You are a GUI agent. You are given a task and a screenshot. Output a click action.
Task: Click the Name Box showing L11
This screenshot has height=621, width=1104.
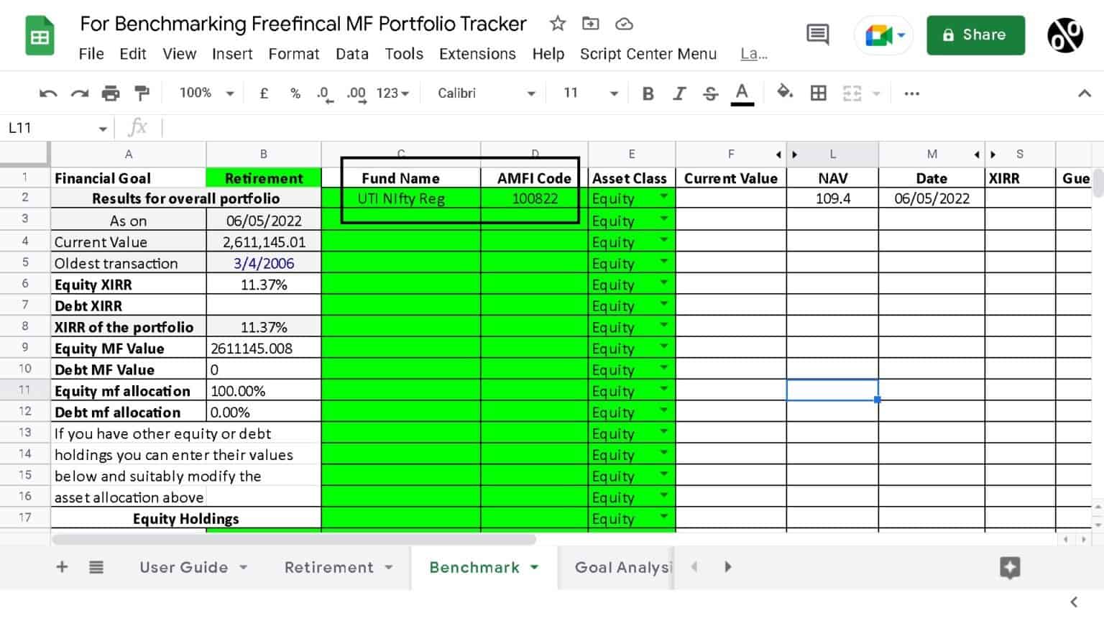click(x=50, y=127)
